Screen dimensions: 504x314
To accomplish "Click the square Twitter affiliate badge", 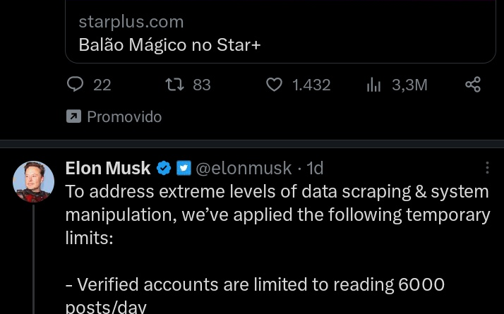I will (184, 168).
